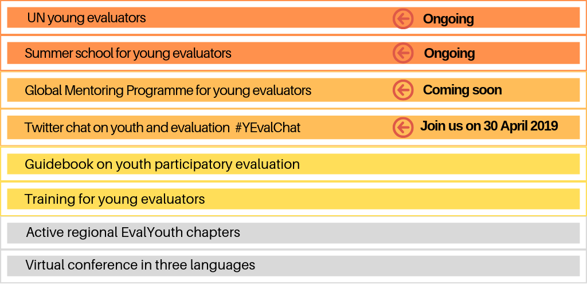Click Join us on 30 April 2019
This screenshot has height=293, width=587.
pos(489,126)
